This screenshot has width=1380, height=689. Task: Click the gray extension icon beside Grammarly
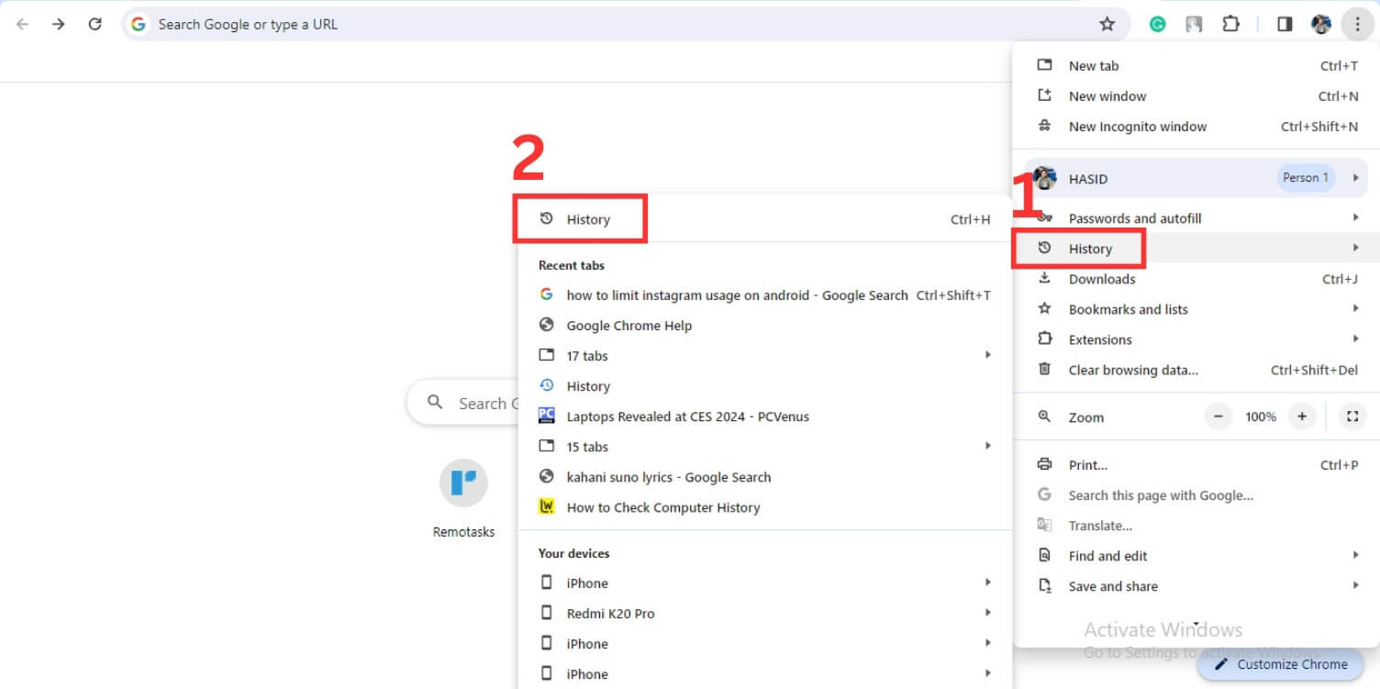point(1194,25)
